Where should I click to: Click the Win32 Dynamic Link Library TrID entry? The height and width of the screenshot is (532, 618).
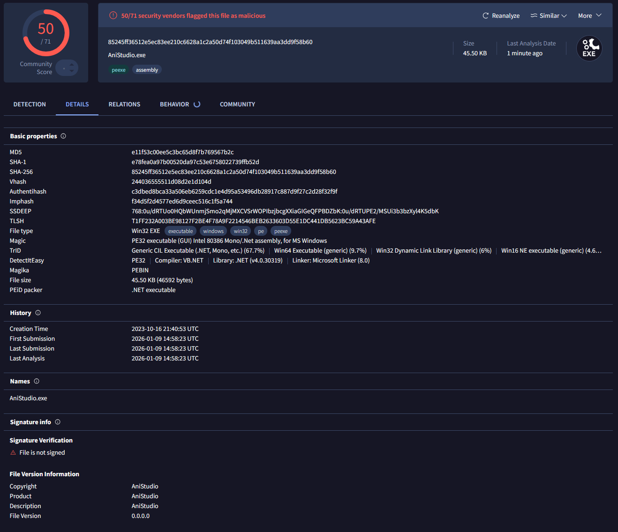[x=434, y=251]
